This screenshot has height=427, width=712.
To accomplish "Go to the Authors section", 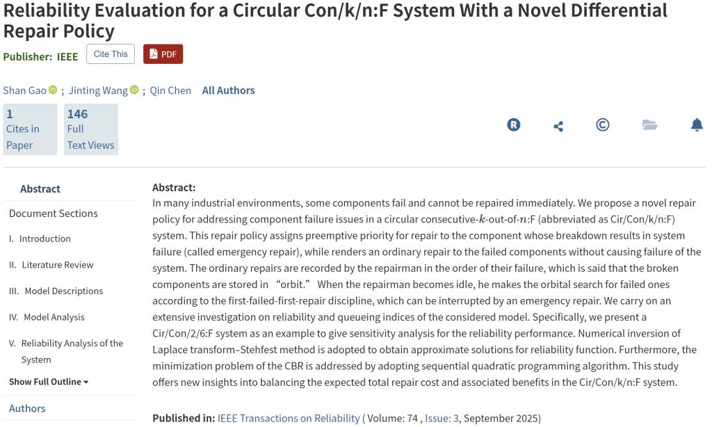I will pyautogui.click(x=27, y=408).
